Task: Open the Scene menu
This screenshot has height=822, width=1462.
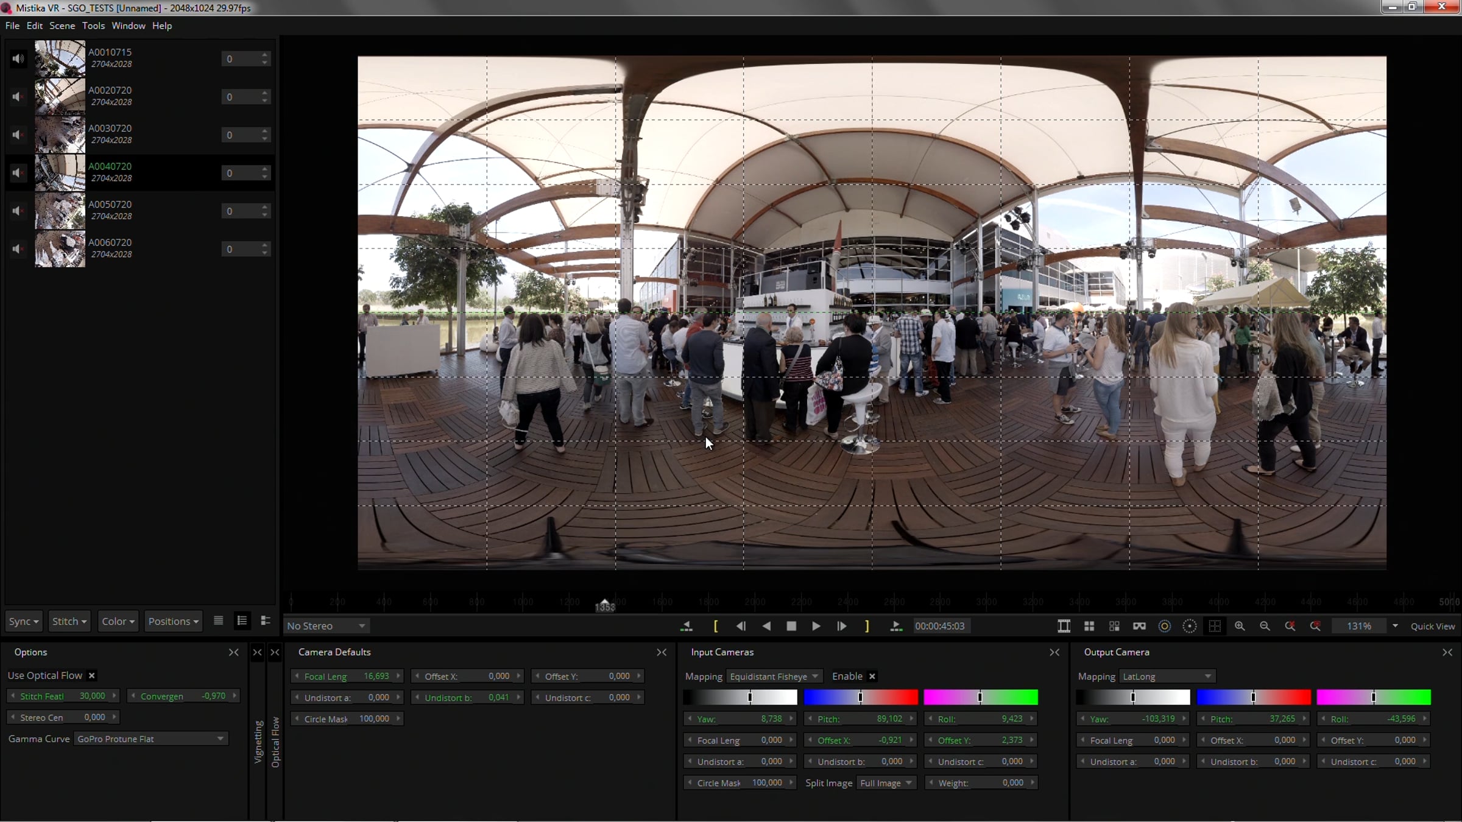Action: tap(62, 26)
